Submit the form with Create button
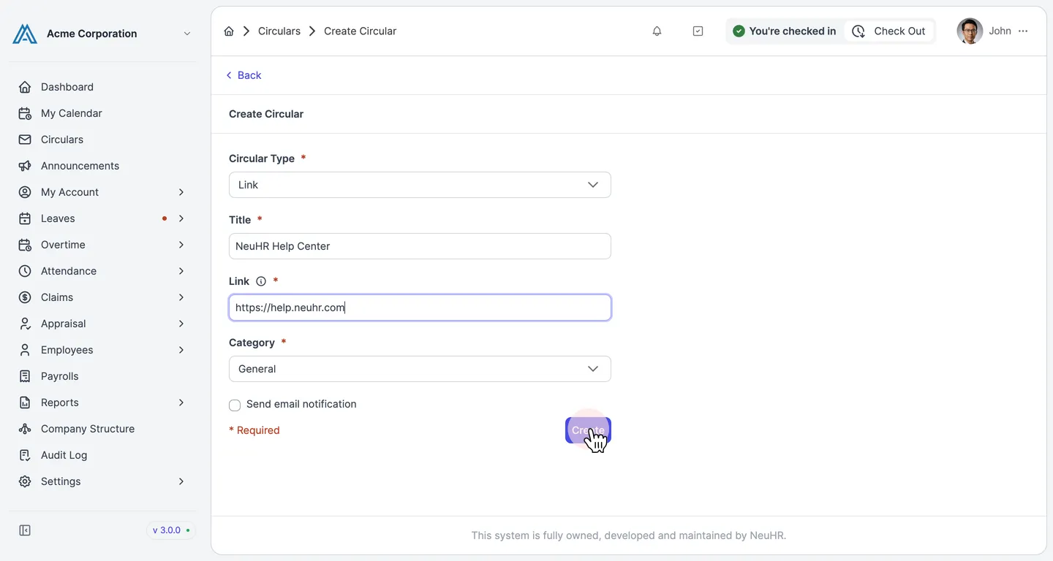1053x561 pixels. pyautogui.click(x=588, y=430)
